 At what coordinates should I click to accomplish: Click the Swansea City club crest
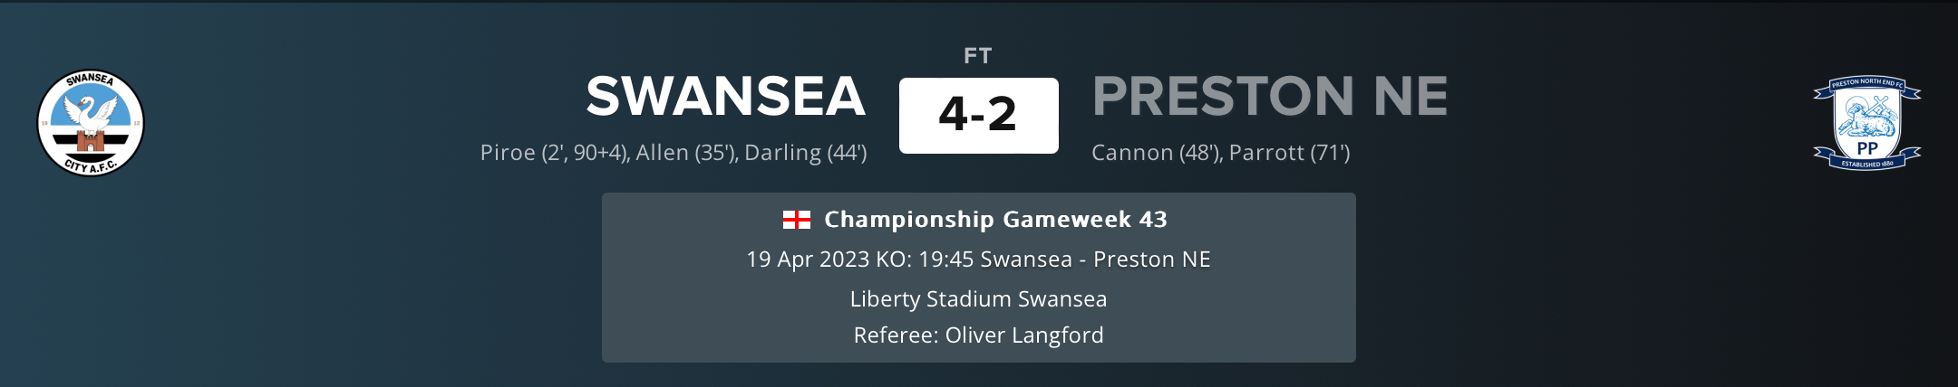(x=91, y=123)
